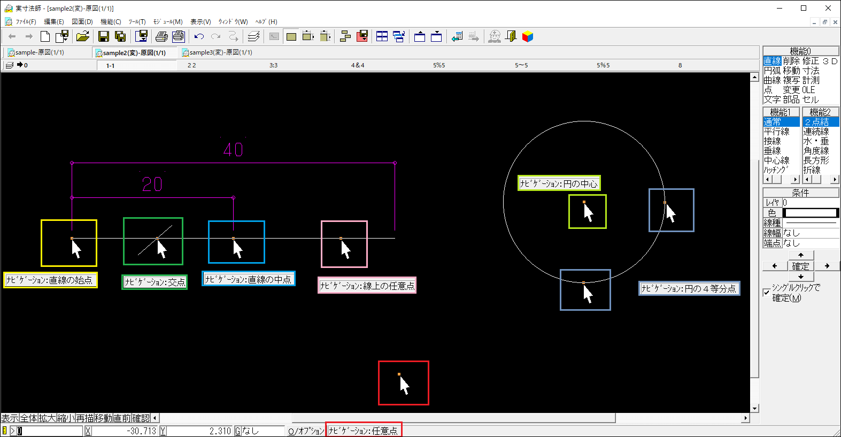841x437 pixels.
Task: Select 削除 in the 機能0 panel
Action: pos(791,61)
